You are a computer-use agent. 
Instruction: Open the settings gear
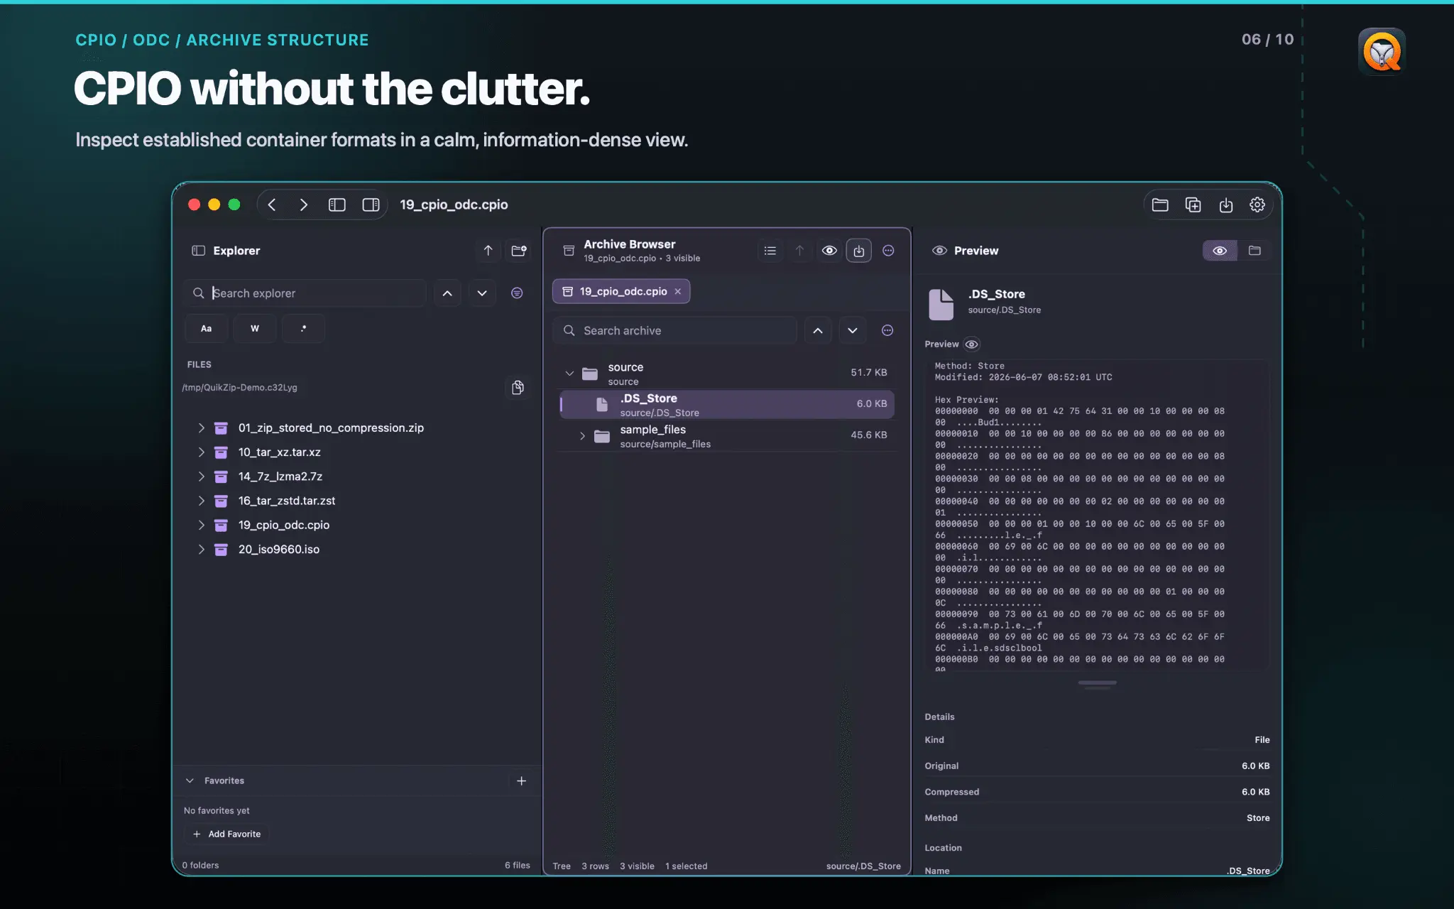[1257, 205]
